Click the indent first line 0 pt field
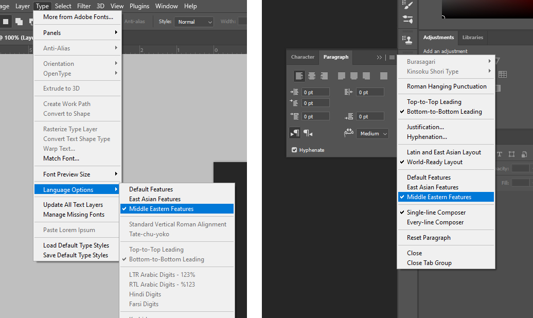Image resolution: width=533 pixels, height=318 pixels. click(315, 103)
